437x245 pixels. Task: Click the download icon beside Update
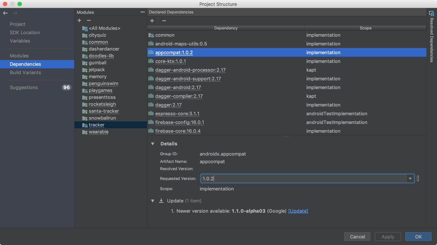(x=161, y=201)
